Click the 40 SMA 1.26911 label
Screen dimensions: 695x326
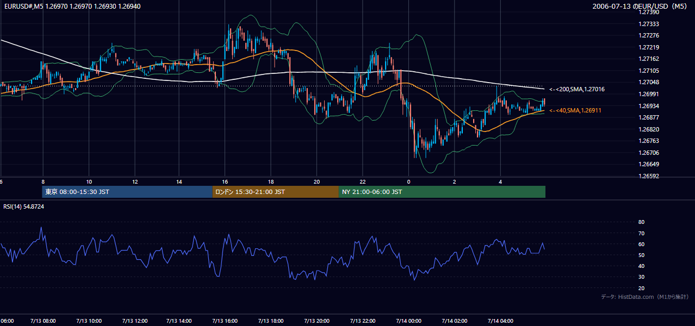pos(575,110)
